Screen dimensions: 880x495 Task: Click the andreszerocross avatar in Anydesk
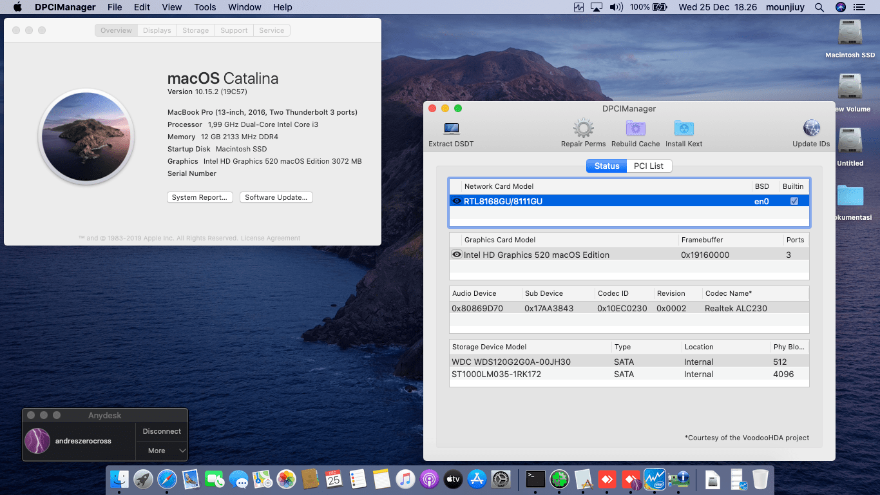click(37, 441)
